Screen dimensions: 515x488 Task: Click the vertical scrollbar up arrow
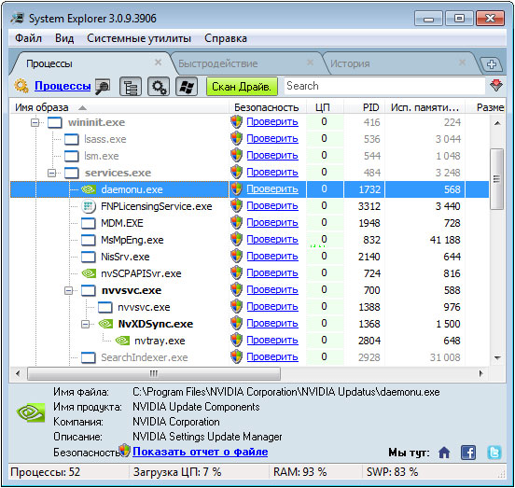pyautogui.click(x=497, y=123)
